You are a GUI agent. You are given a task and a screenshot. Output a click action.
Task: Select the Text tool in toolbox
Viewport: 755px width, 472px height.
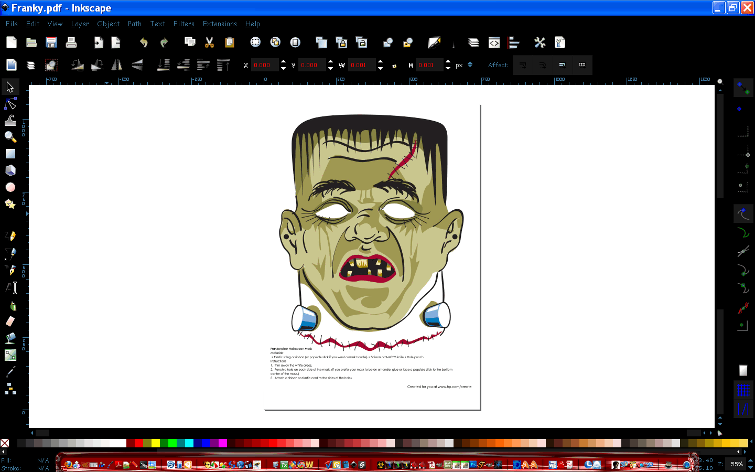pyautogui.click(x=10, y=287)
